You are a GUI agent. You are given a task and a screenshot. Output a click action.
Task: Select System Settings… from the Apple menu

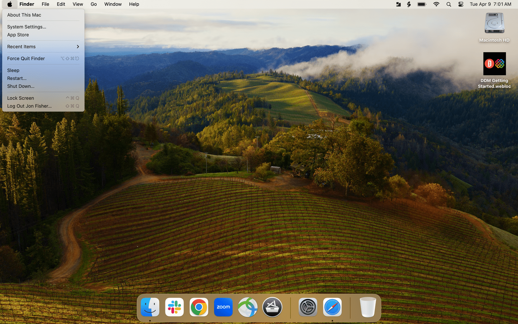(x=27, y=27)
